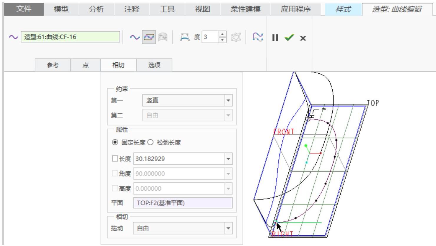This screenshot has width=436, height=246.
Task: Open the 相切 panel tab
Action: coord(118,65)
